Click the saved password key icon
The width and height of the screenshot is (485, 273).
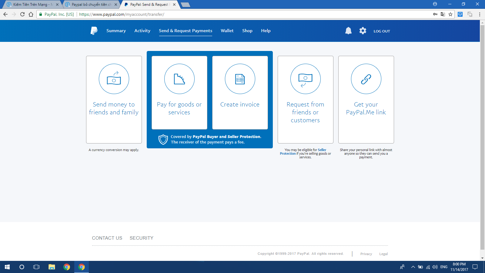[435, 14]
